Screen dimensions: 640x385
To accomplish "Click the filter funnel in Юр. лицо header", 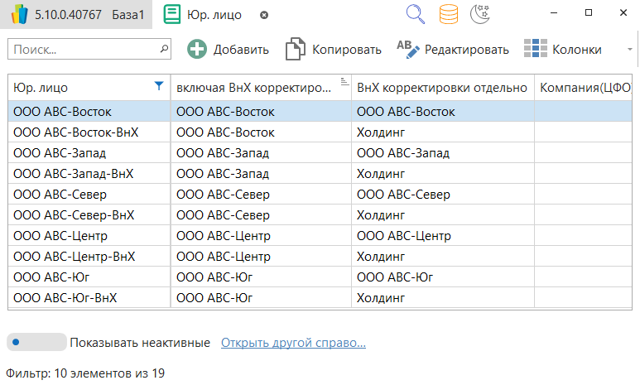I will tap(159, 85).
